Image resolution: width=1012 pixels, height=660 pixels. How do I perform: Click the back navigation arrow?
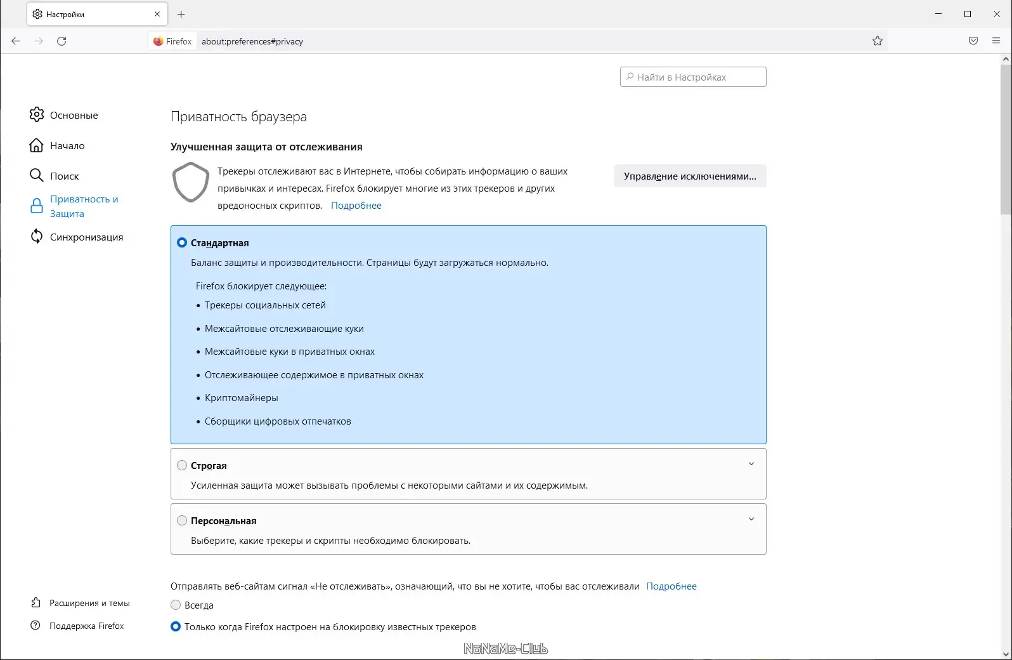point(16,41)
